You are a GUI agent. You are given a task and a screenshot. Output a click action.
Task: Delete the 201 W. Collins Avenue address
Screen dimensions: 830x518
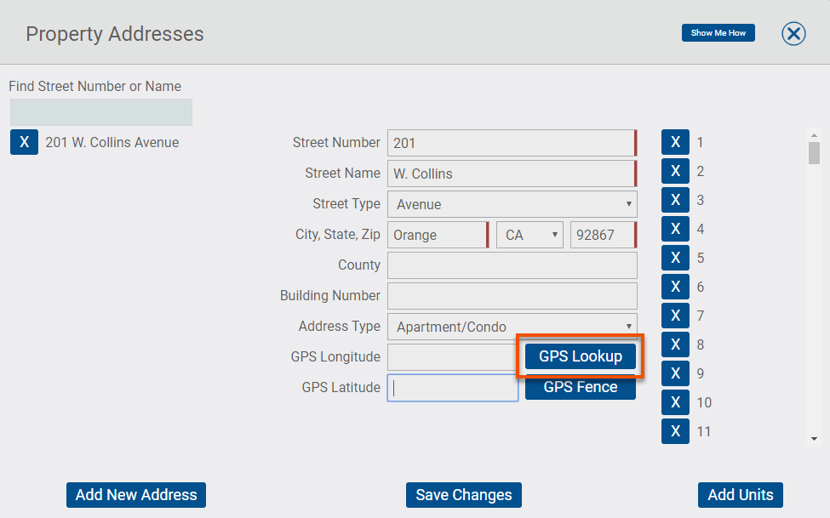click(x=24, y=142)
